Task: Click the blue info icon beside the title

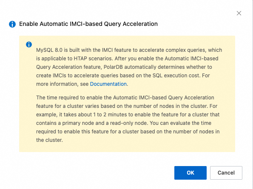Action: coord(12,24)
